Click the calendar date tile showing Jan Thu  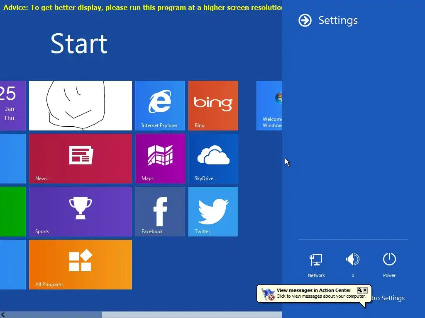pos(13,106)
